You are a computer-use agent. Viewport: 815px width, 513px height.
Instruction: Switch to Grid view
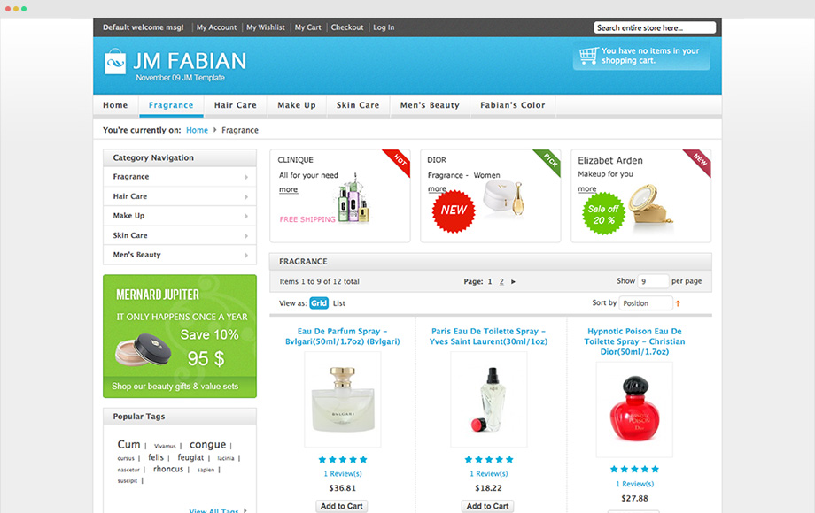click(319, 303)
